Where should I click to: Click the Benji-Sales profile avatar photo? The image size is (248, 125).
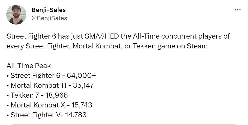pyautogui.click(x=16, y=15)
